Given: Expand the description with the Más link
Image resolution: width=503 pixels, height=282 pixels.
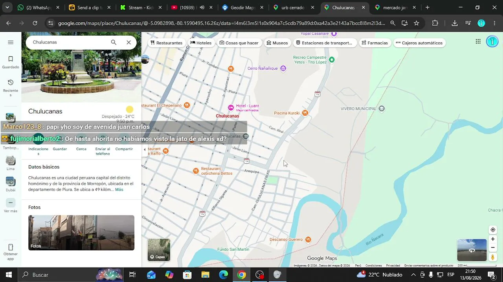Looking at the screenshot, I should point(119,190).
